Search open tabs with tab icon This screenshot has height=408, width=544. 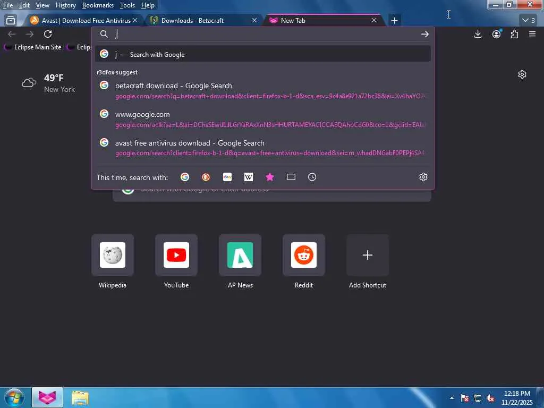[x=291, y=177]
